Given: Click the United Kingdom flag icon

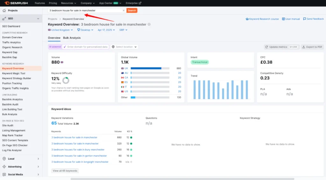Looking at the screenshot, I should pyautogui.click(x=49, y=30).
